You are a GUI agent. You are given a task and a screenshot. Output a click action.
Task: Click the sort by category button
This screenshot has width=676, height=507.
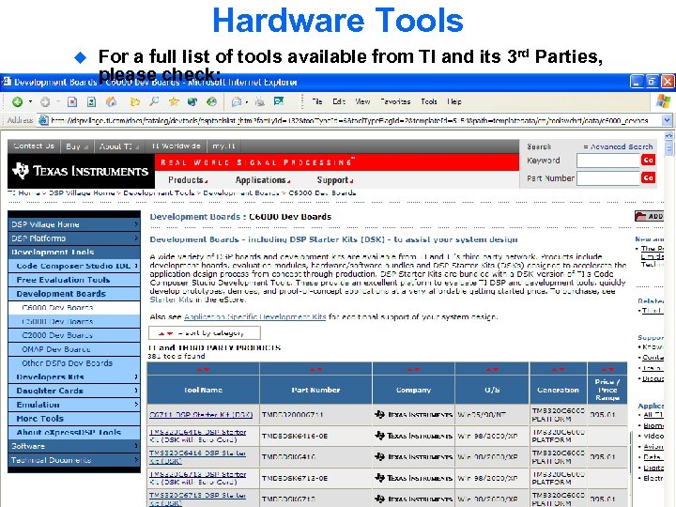coord(205,332)
